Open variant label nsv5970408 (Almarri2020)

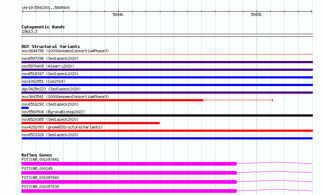(x=48, y=66)
